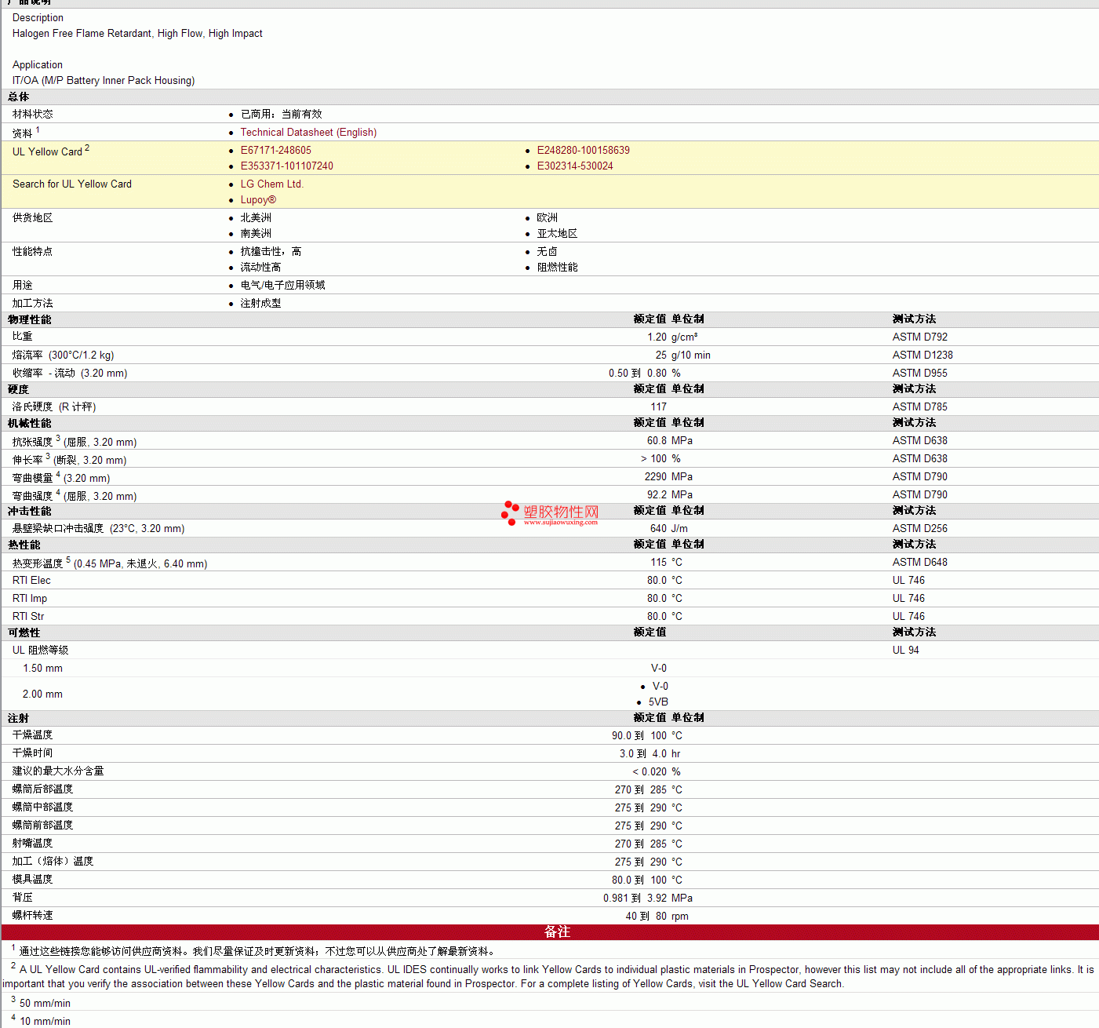
Task: Click the 注射成型 processing method entry
Action: (260, 304)
